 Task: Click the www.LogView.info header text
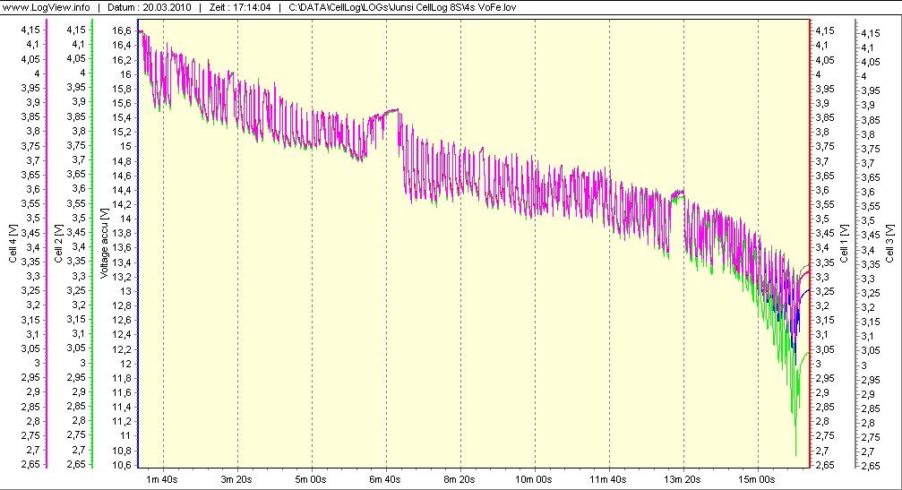[x=47, y=7]
